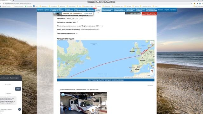Image resolution: width=203 pixels, height=114 pixels.
Task: Click the Габариты Д х Ш х В row
Action: pos(70,19)
